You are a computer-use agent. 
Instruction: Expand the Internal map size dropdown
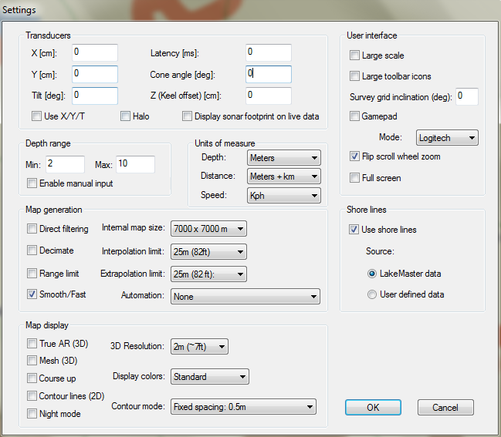click(208, 229)
